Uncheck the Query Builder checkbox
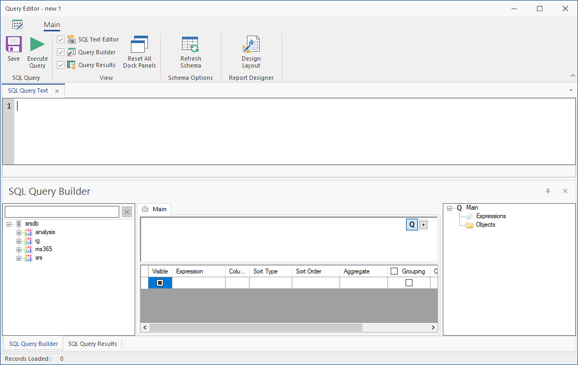Screen dimensions: 578x365 [61, 52]
